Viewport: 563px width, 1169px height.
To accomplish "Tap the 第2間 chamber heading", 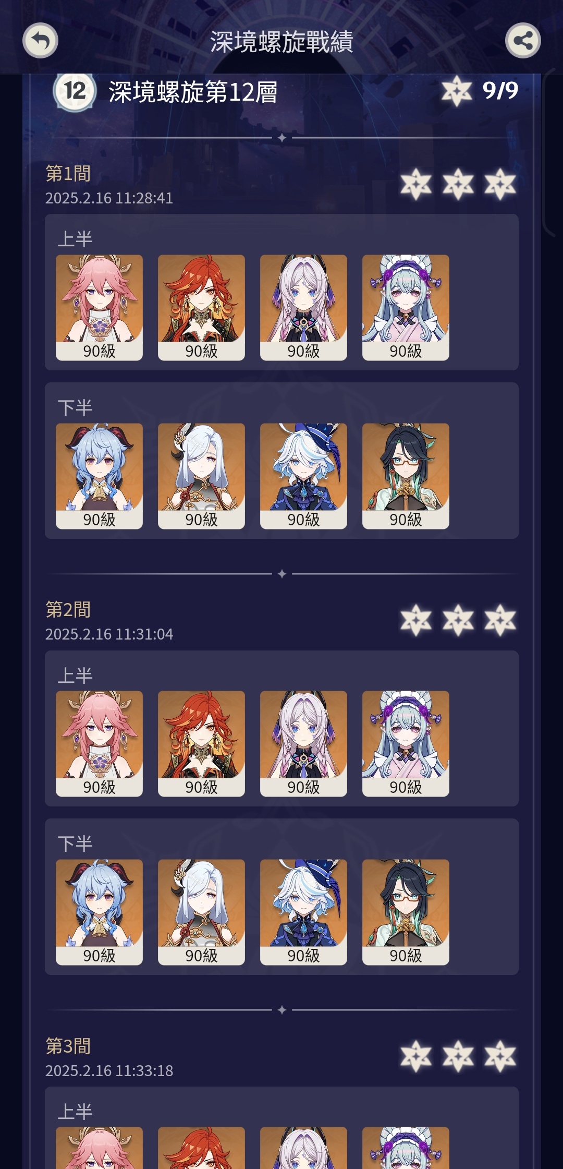I will [68, 609].
